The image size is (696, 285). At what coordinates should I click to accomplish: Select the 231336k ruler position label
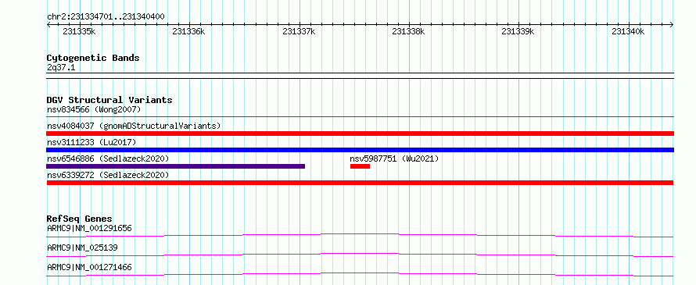pyautogui.click(x=188, y=31)
